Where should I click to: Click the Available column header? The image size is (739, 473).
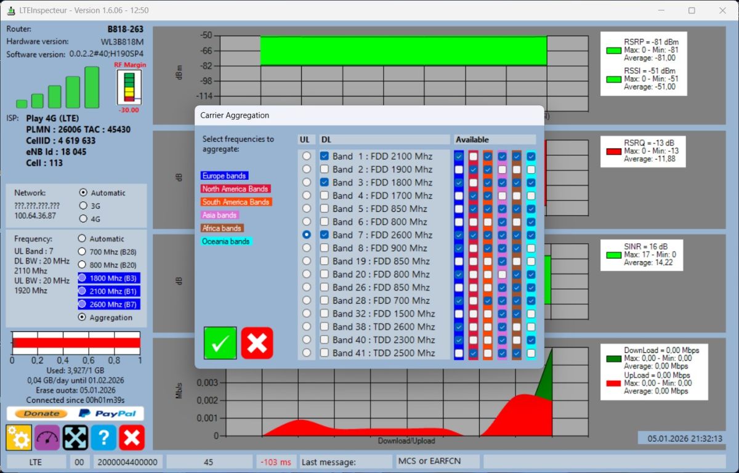pyautogui.click(x=495, y=140)
